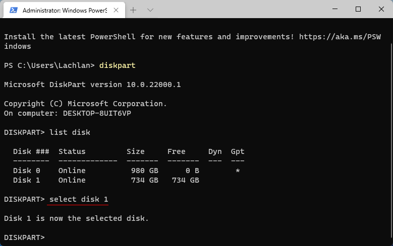
Task: Open a new tab with the plus button
Action: tap(133, 10)
